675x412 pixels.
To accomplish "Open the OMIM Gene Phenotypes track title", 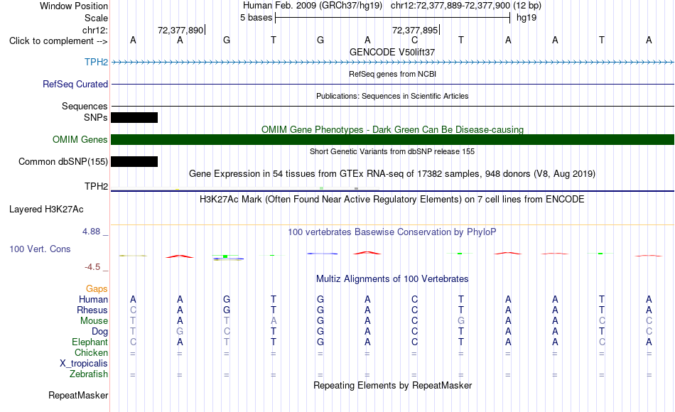I will 392,129.
